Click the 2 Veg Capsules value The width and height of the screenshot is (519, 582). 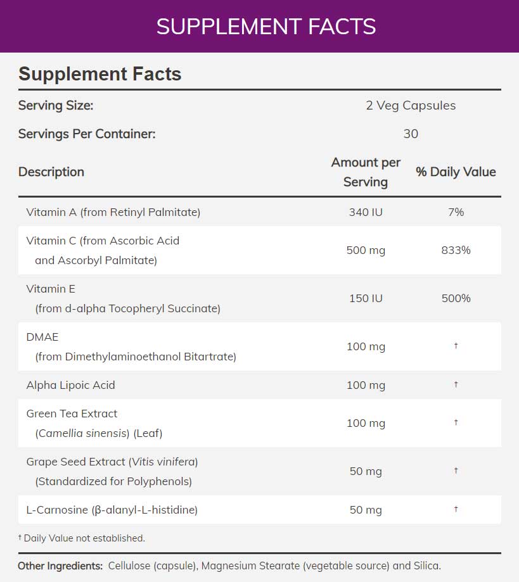pyautogui.click(x=411, y=106)
